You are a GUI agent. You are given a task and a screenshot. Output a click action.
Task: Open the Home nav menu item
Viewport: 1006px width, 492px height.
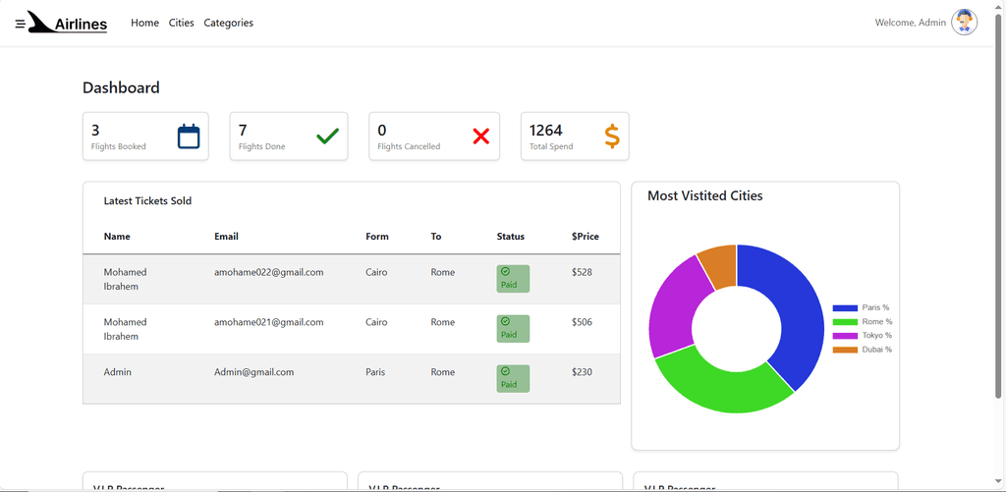(144, 23)
